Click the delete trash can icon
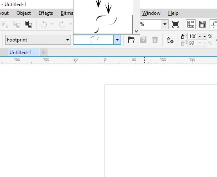The width and height of the screenshot is (217, 177). (155, 40)
